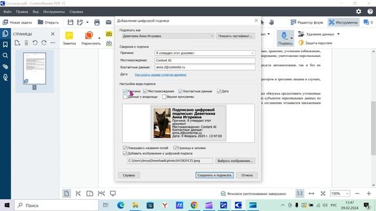Click the Print icon
Image resolution: width=376 pixels, height=211 pixels.
97,22
